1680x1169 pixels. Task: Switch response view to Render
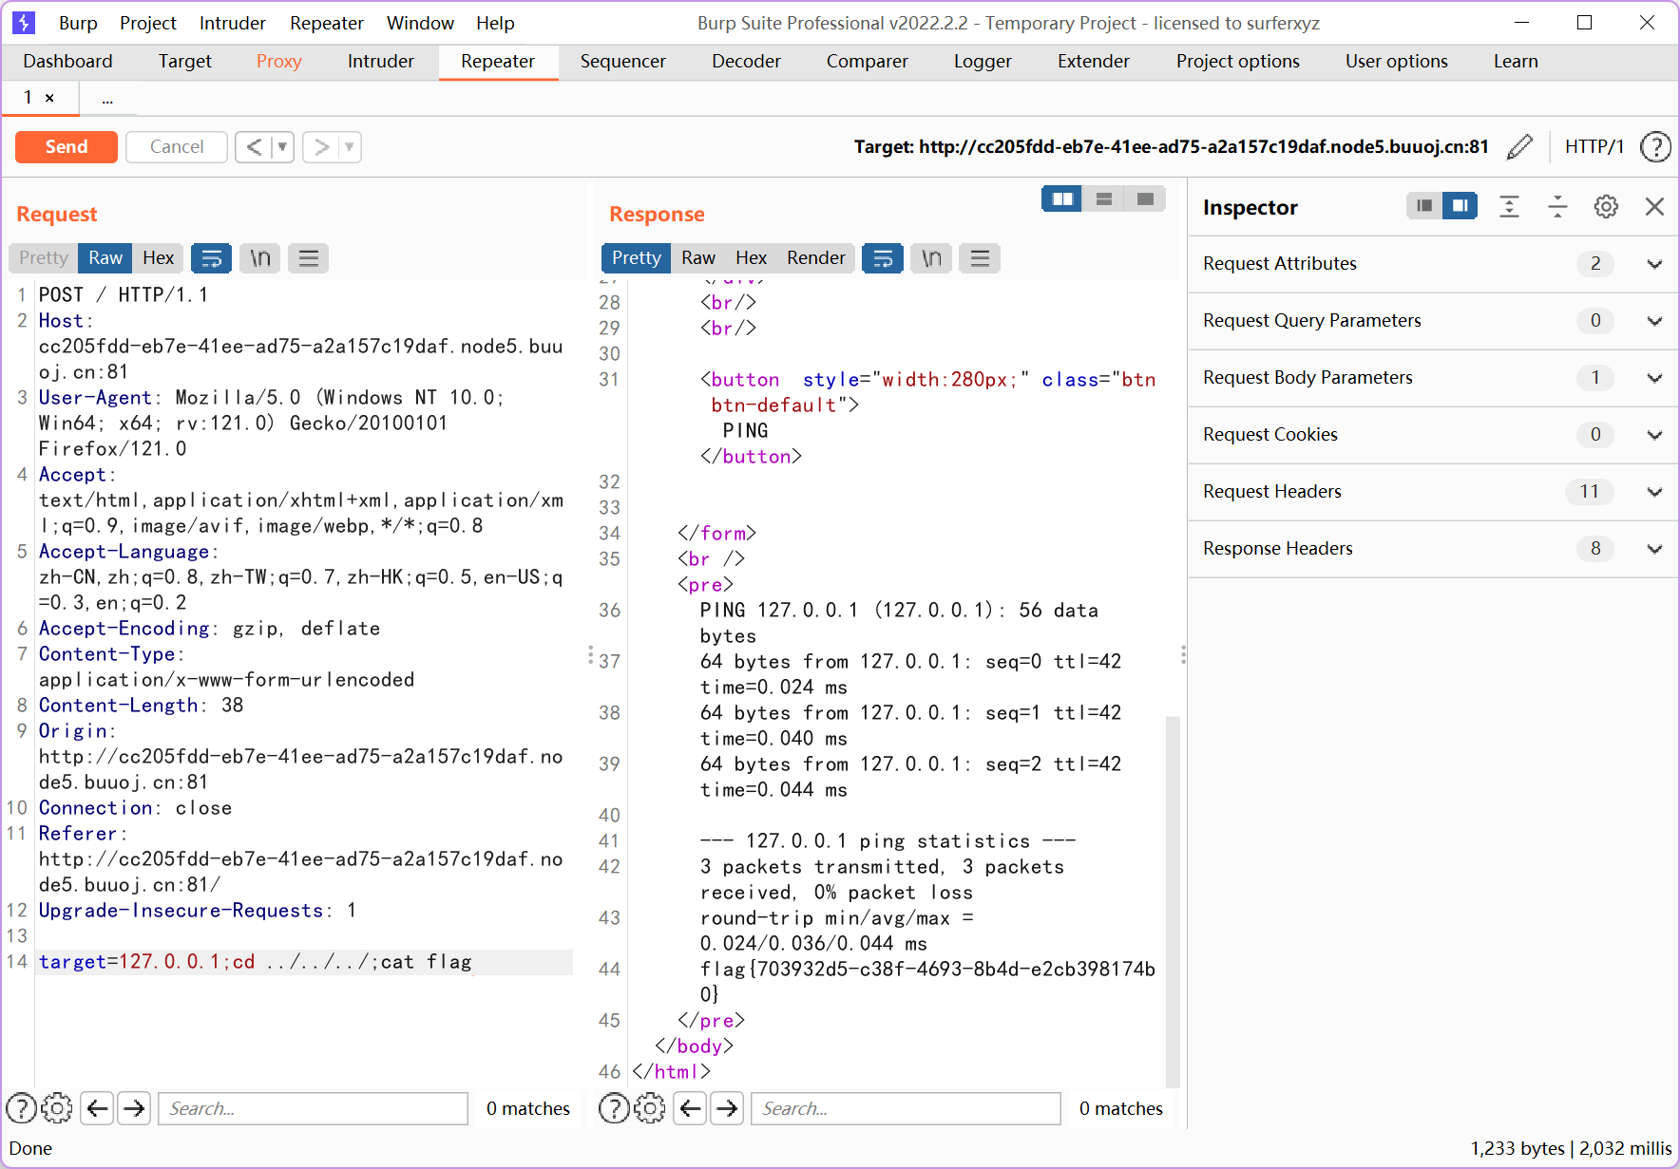click(815, 258)
